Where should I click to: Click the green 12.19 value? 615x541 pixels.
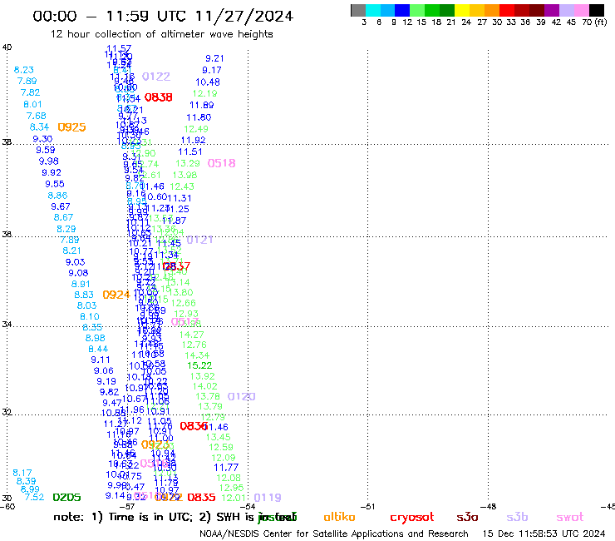tap(204, 93)
